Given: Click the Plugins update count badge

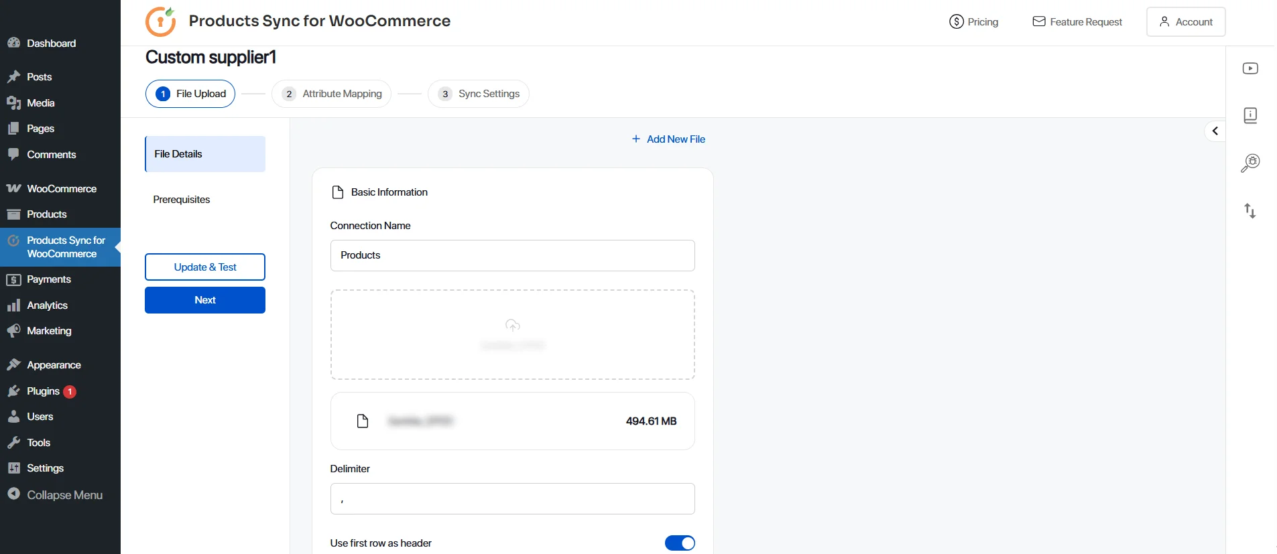Looking at the screenshot, I should pos(70,392).
